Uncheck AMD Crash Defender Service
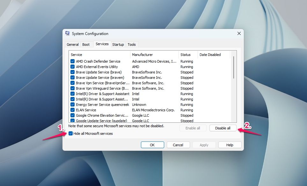This screenshot has height=186, width=307. click(x=73, y=61)
